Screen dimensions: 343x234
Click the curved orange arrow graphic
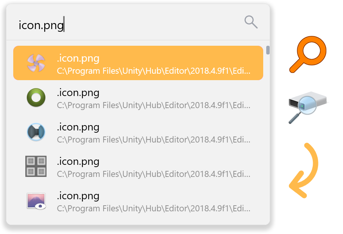pyautogui.click(x=304, y=170)
